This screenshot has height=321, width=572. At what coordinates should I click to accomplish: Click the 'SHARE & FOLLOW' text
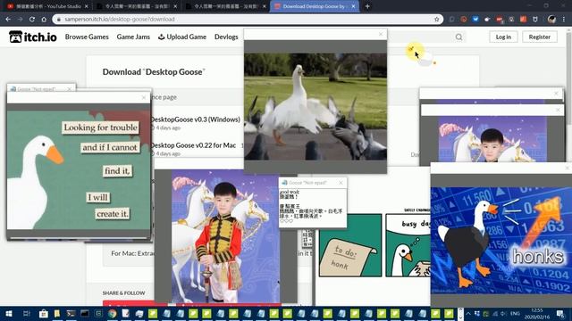(x=123, y=293)
